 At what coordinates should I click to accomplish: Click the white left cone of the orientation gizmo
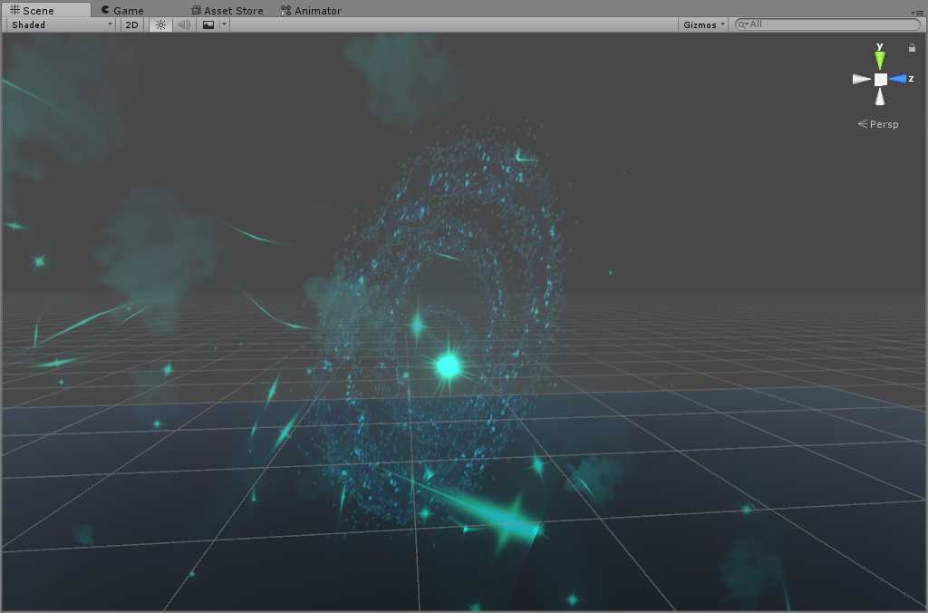(x=861, y=80)
